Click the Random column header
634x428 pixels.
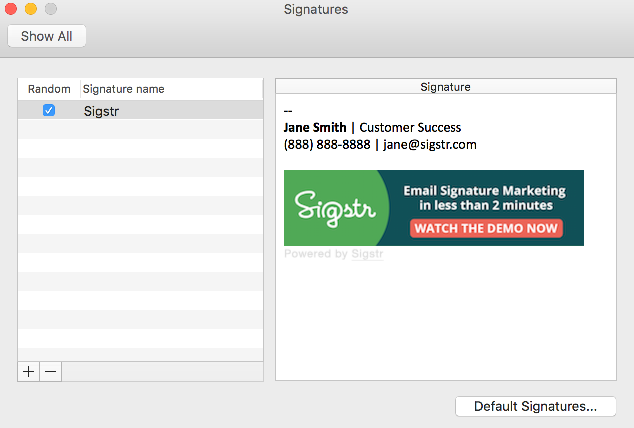click(49, 89)
